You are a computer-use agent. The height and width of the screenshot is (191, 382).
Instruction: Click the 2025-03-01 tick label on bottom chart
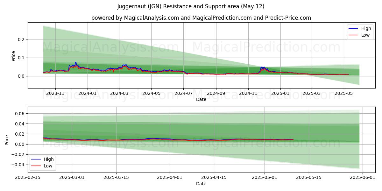click(x=72, y=178)
